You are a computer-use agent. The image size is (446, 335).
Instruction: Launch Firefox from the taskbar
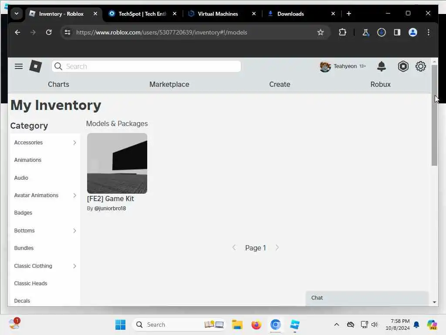(256, 325)
